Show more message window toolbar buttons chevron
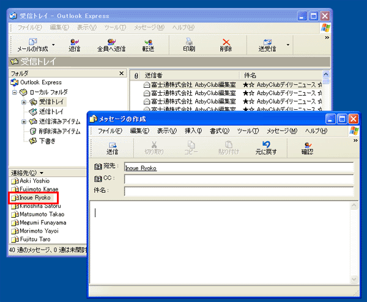 [x=355, y=140]
